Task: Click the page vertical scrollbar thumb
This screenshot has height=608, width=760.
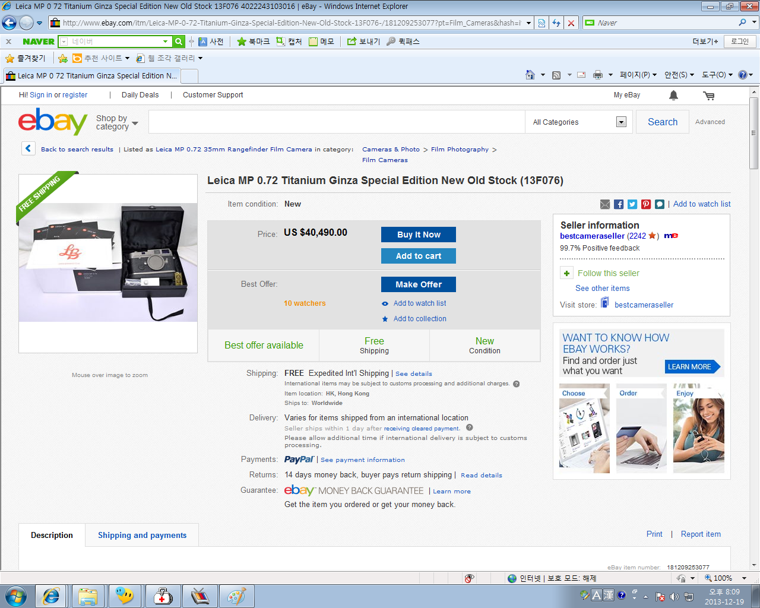Action: 754,134
